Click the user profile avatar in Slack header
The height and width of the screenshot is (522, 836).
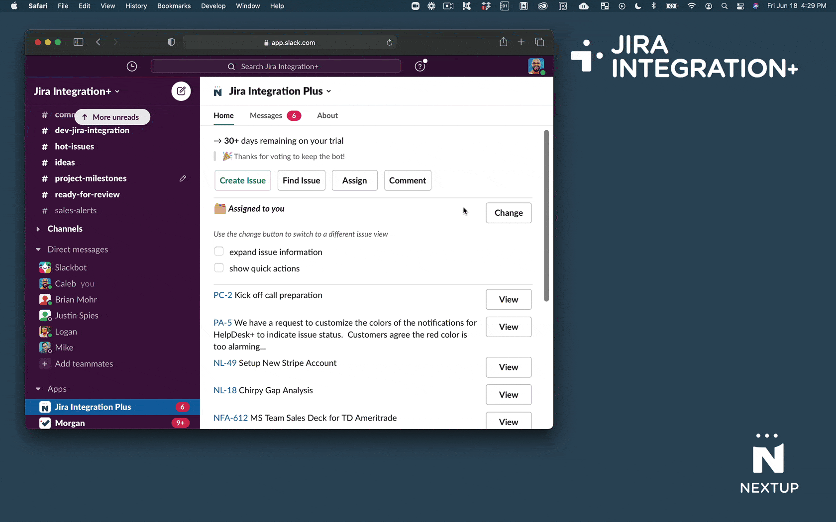tap(536, 66)
